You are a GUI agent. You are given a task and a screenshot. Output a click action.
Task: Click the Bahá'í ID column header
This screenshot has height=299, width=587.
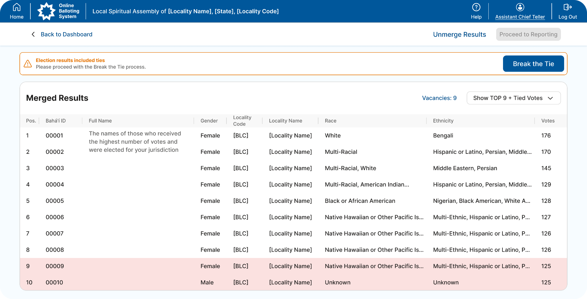(56, 121)
